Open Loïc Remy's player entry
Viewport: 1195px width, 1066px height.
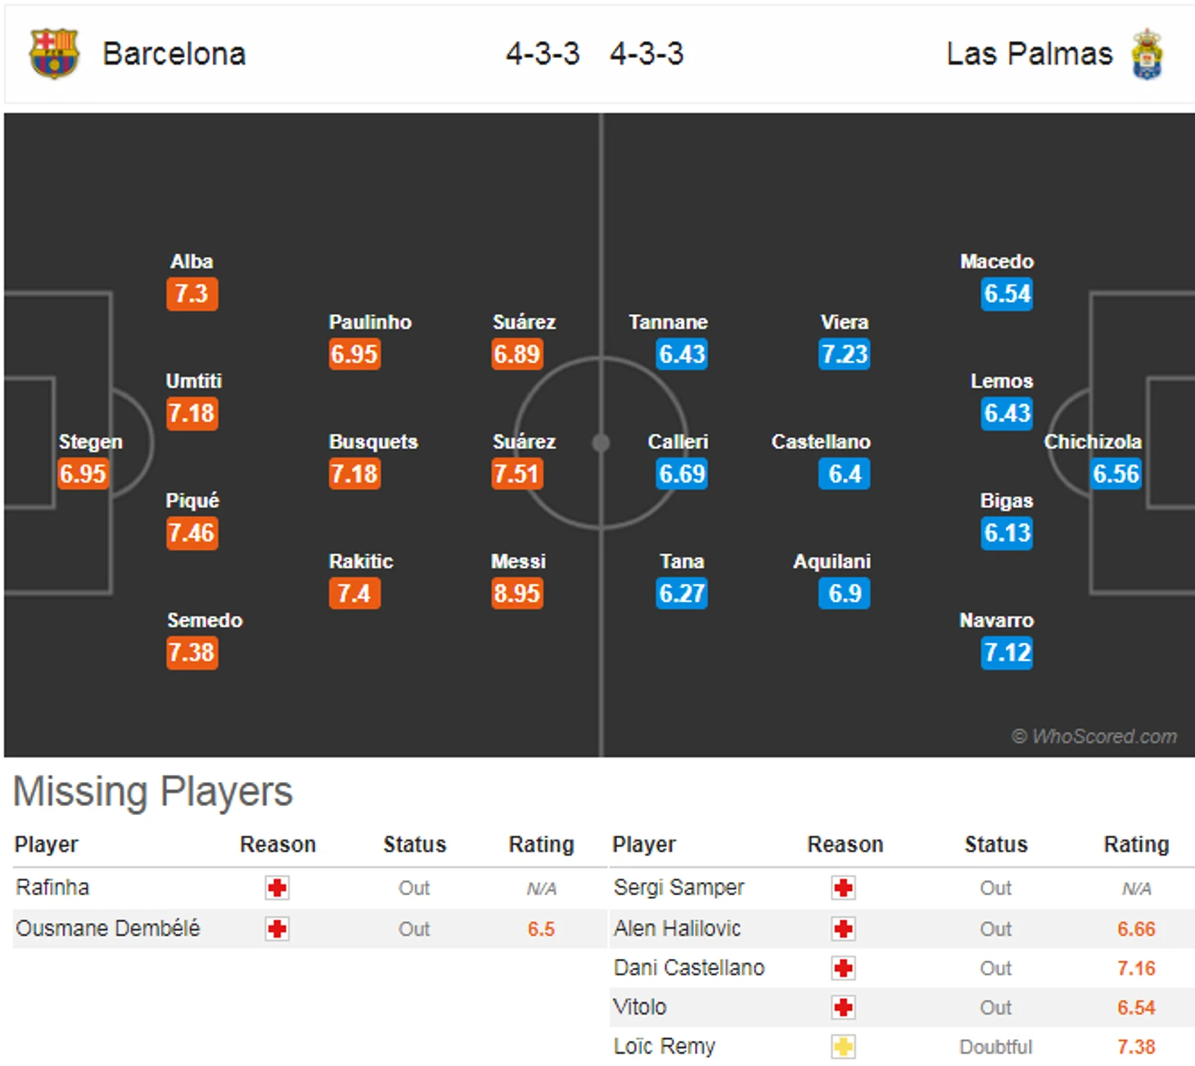(664, 1046)
